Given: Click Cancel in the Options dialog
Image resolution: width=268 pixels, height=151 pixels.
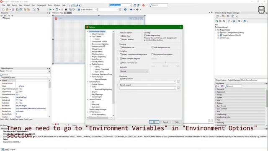Looking at the screenshot, I should coord(165,122).
